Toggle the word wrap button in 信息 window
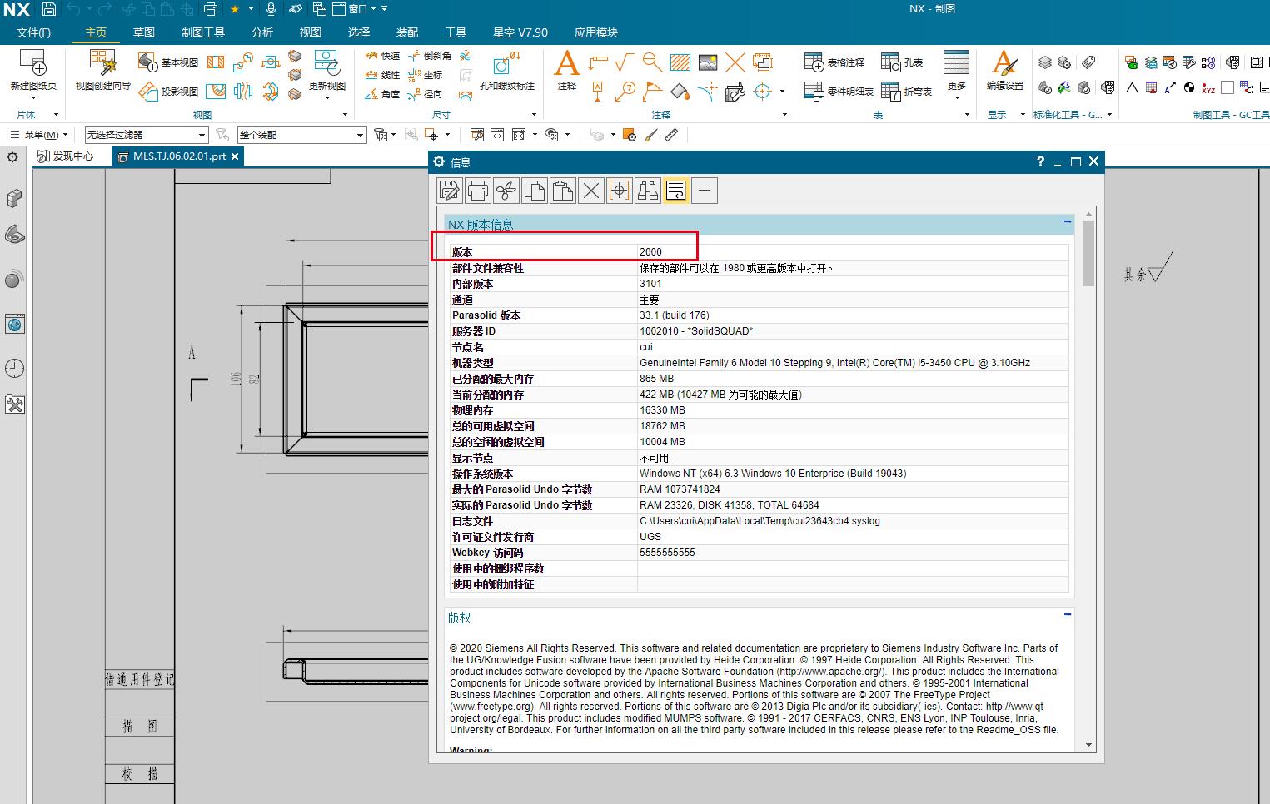Viewport: 1270px width, 804px height. (676, 191)
